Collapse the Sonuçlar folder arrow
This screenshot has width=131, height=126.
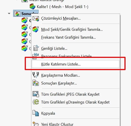point(9,13)
